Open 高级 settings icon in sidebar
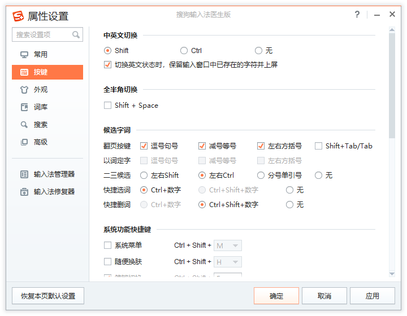 (x=24, y=142)
